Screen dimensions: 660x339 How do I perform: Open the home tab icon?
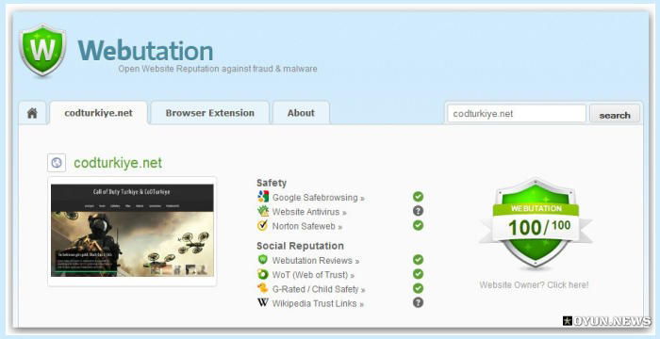(32, 113)
